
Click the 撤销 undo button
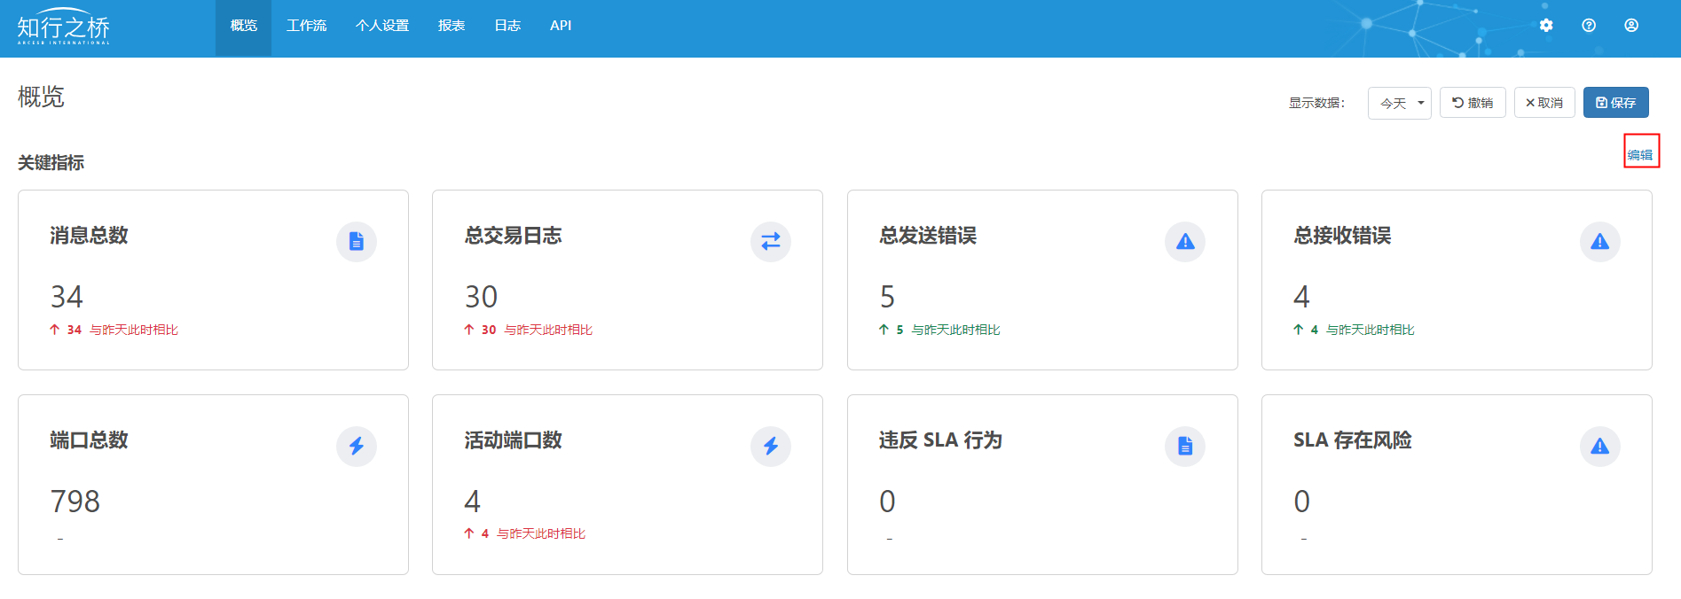[x=1473, y=103]
